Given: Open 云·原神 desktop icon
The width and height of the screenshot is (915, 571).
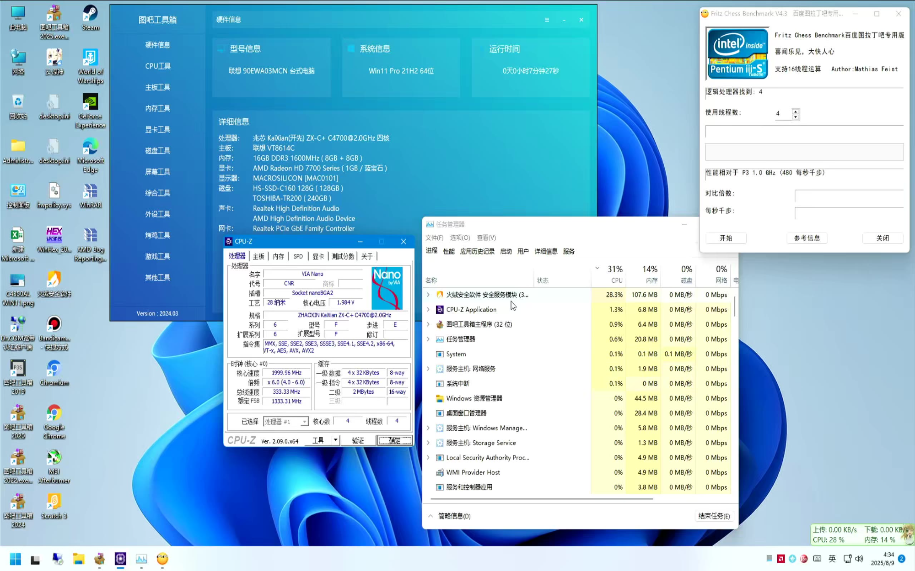Looking at the screenshot, I should click(54, 63).
